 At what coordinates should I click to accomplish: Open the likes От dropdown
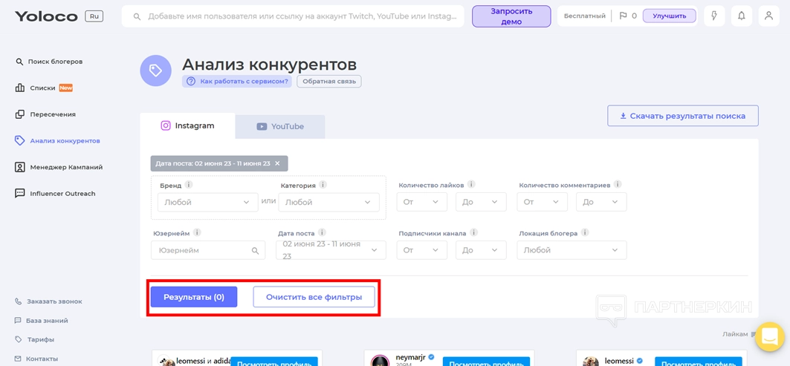point(421,202)
